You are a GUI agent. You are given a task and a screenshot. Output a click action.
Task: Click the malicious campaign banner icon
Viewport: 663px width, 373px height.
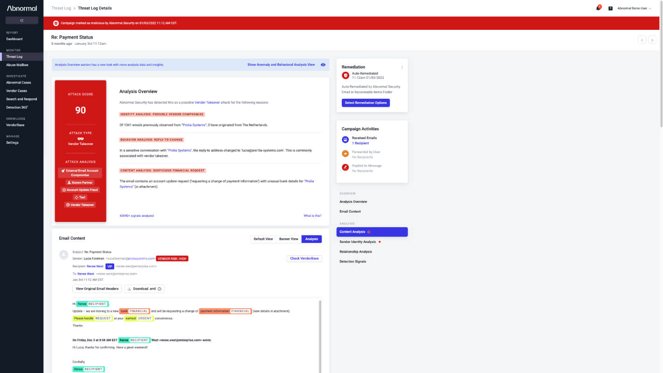(56, 23)
